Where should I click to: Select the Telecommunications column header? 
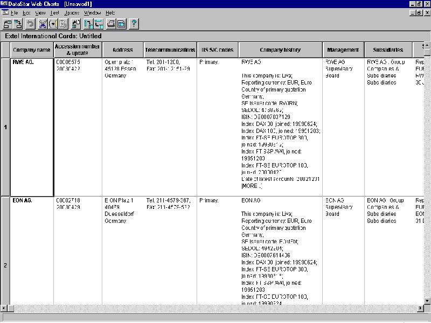pyautogui.click(x=170, y=50)
